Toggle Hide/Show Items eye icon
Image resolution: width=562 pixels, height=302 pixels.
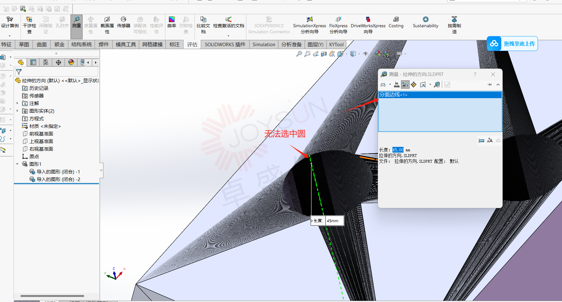365,54
